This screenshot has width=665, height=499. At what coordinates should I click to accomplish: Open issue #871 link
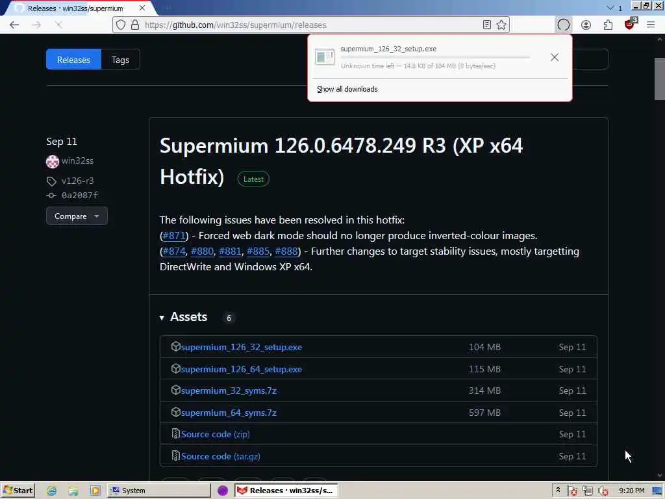point(174,235)
